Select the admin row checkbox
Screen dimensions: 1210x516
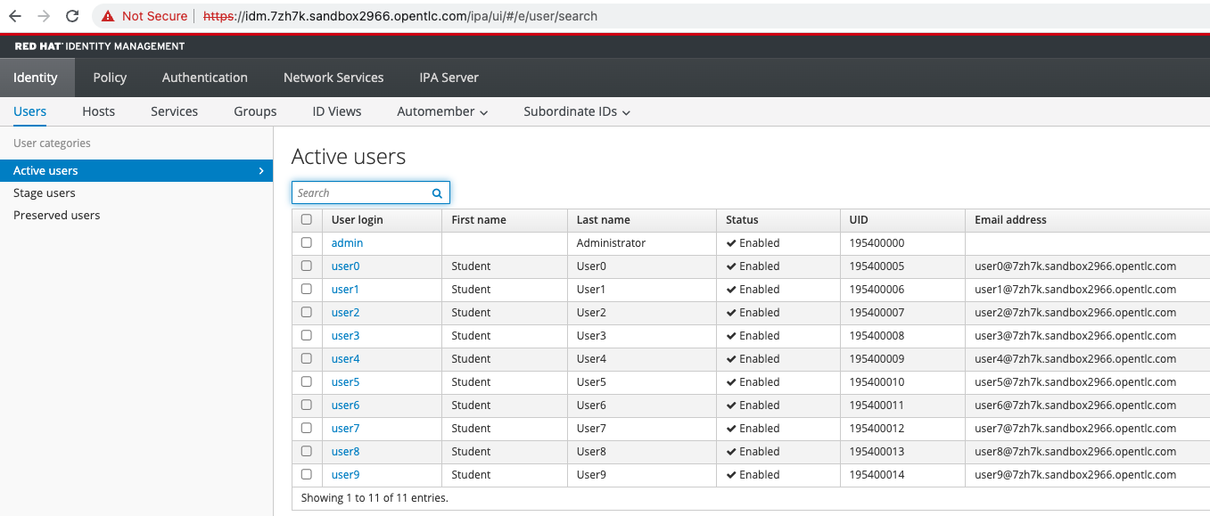307,242
